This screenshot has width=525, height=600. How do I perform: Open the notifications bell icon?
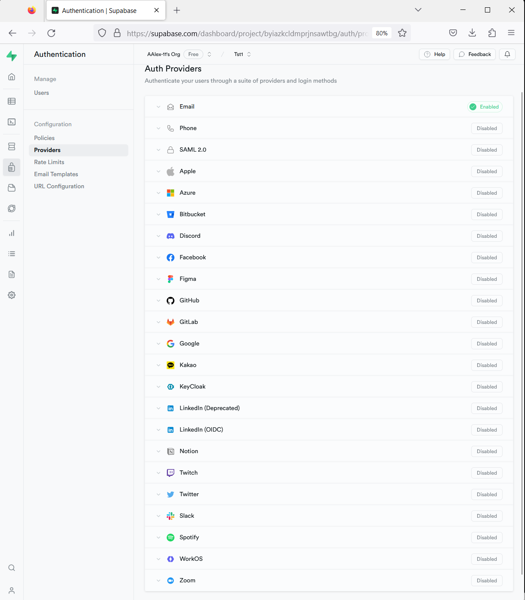coord(507,54)
